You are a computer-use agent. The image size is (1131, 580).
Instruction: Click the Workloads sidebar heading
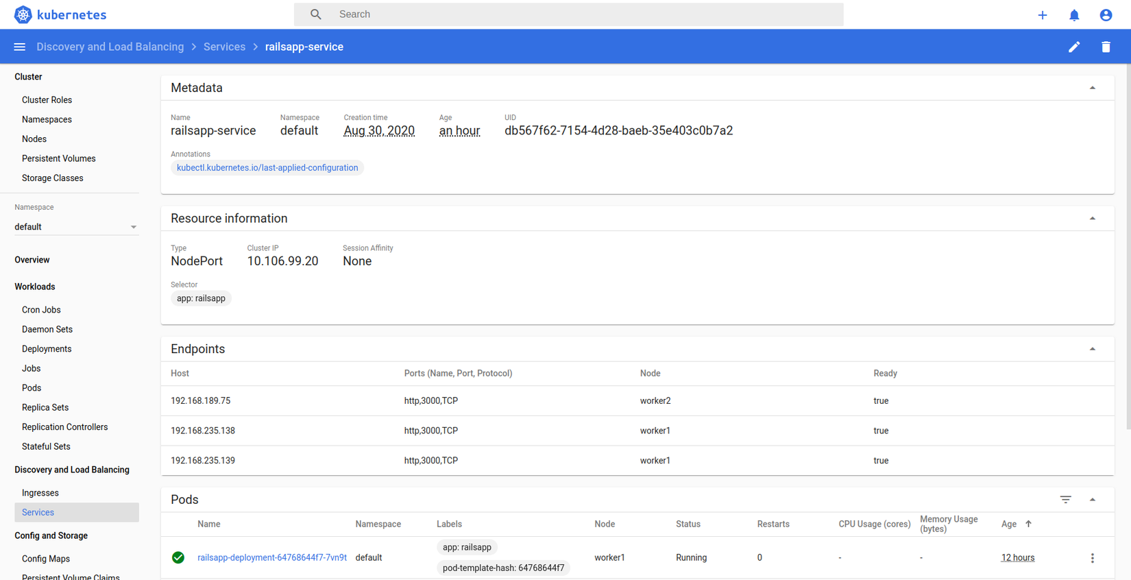[x=35, y=287]
